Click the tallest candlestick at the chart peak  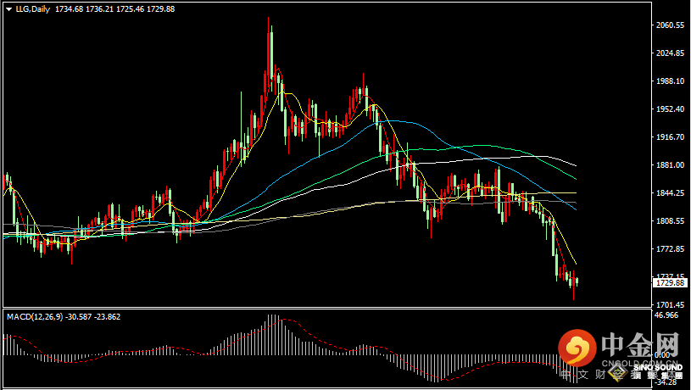[270, 51]
